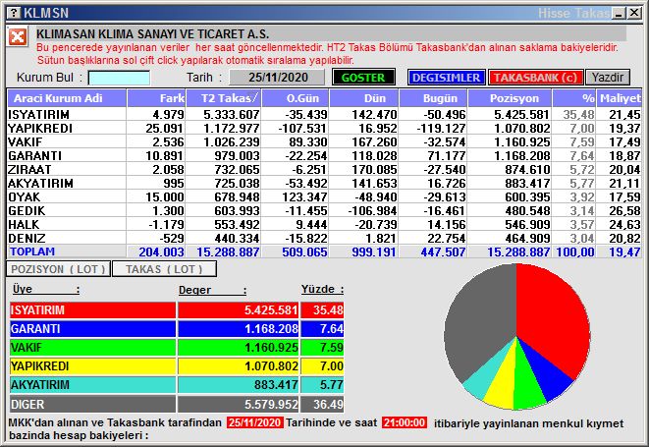Screen dimensions: 649x447
Task: Select the Tarih date field 25/11/2020
Action: 277,78
